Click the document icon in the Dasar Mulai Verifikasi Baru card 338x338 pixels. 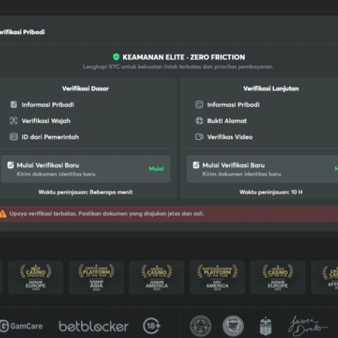pyautogui.click(x=11, y=165)
